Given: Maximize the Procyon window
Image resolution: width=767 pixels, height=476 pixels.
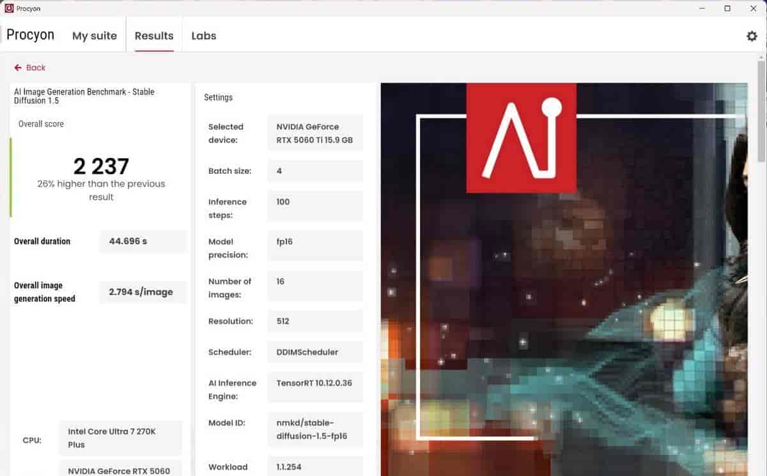Looking at the screenshot, I should pos(727,8).
